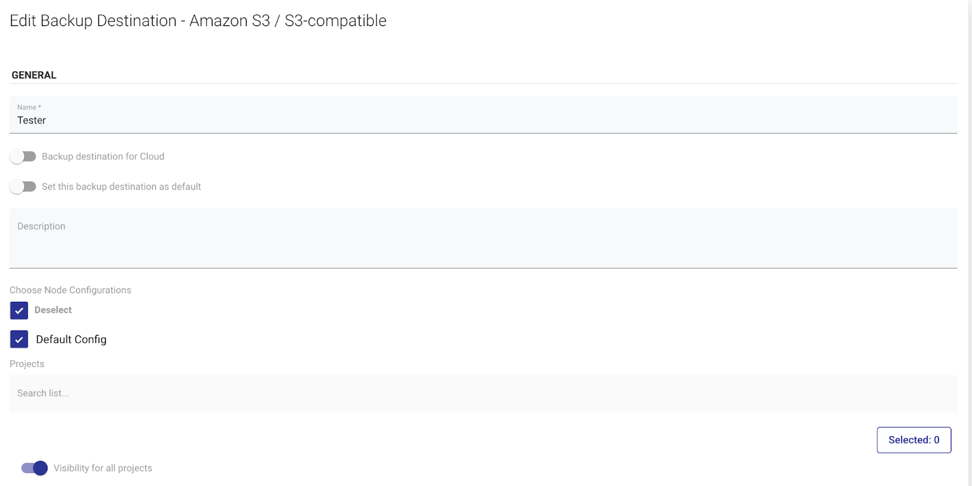Toggle the Backup destination for Cloud switch
The height and width of the screenshot is (486, 972).
point(23,157)
